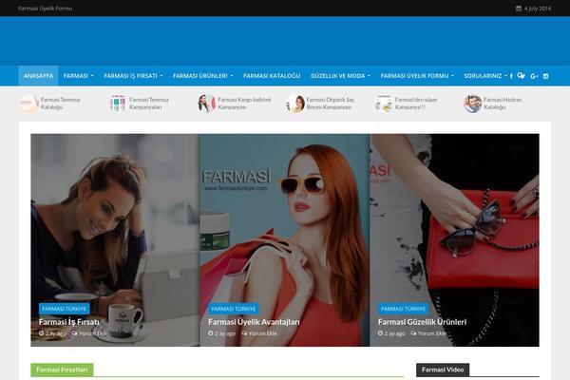This screenshot has width=570, height=380.
Task: Click FARMASİ TÜRKİYE tag on Üyelik Avantajları slide
Action: 234,309
